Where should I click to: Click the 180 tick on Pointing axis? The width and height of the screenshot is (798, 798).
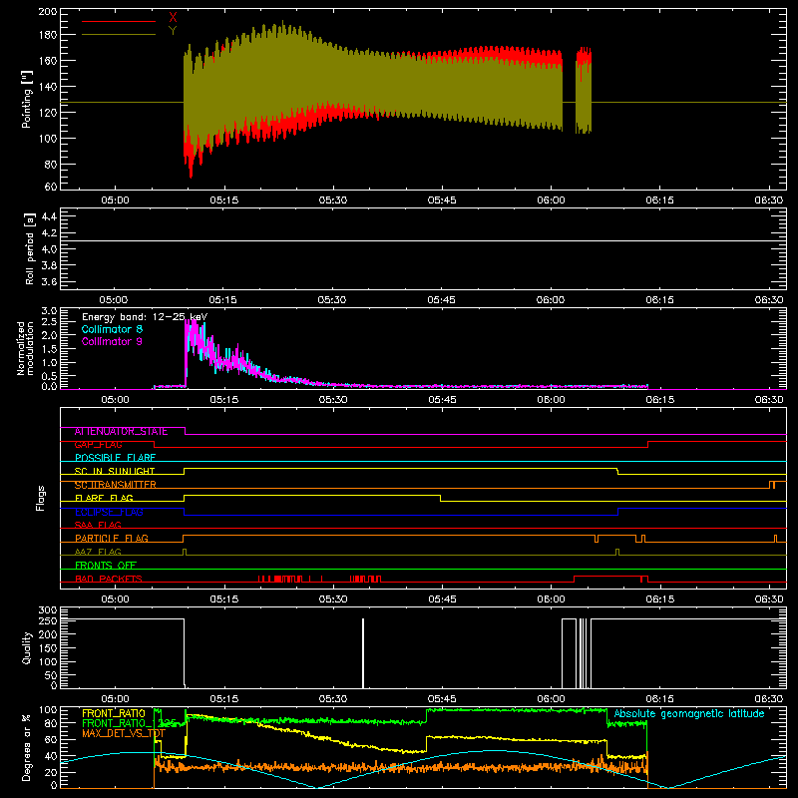(48, 35)
